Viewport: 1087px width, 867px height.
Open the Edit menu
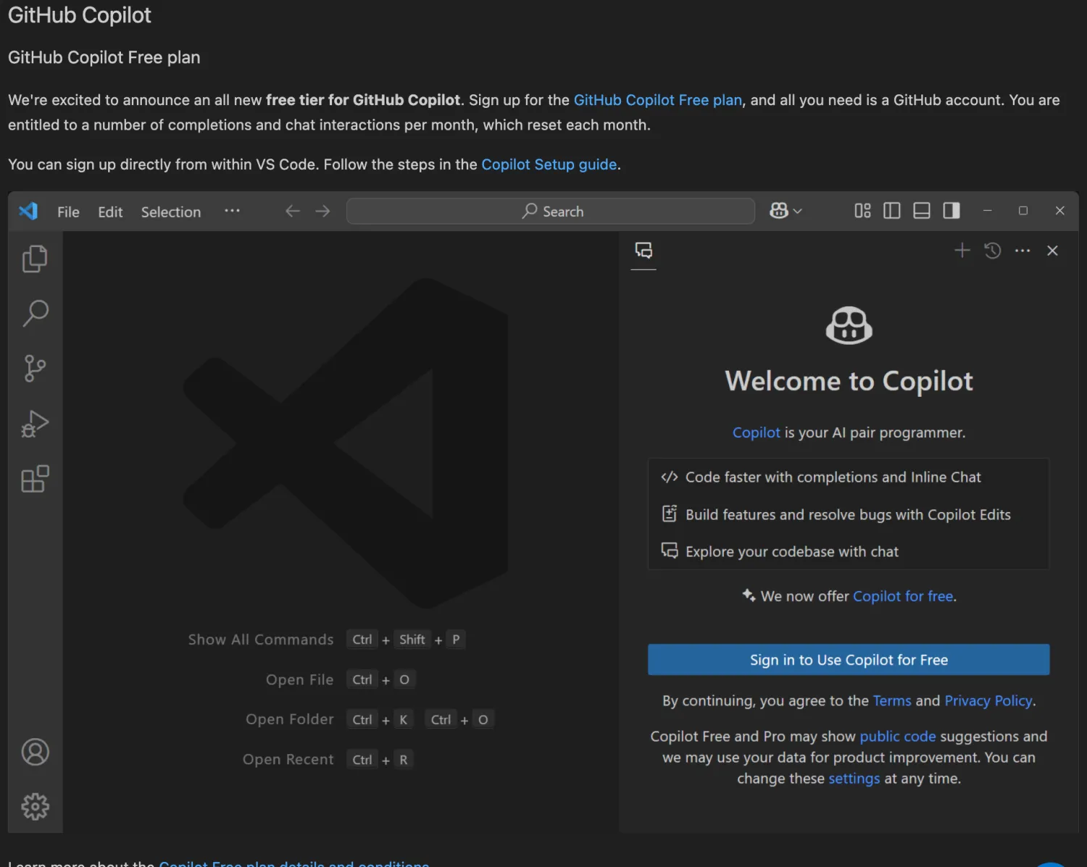[x=110, y=211]
